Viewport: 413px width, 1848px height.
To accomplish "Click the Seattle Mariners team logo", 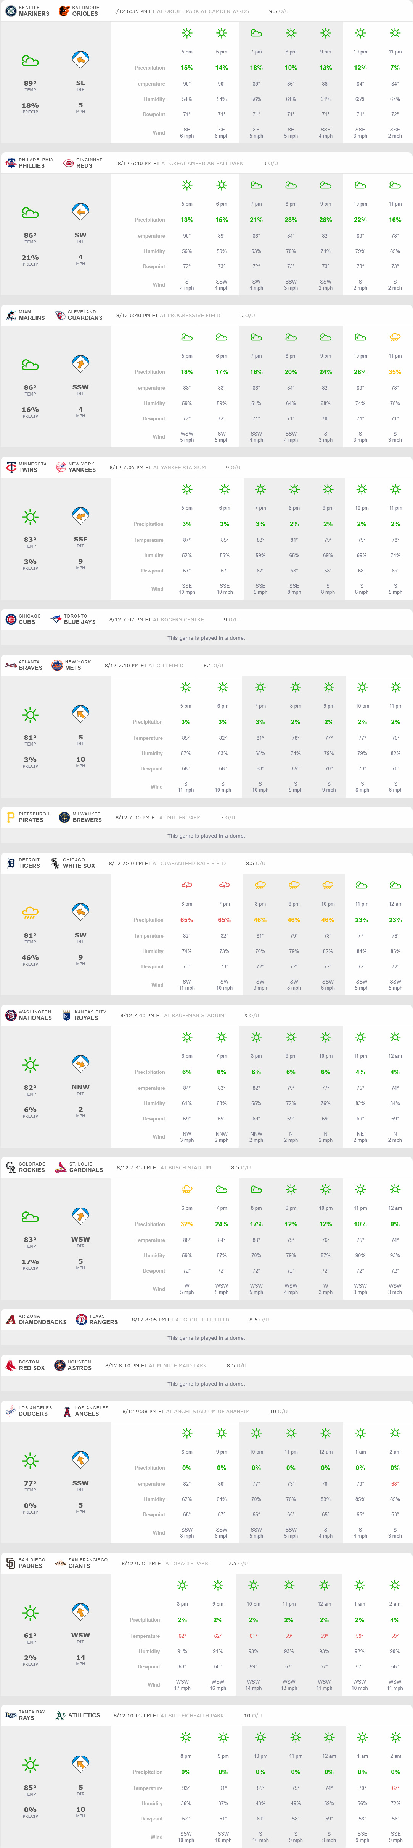I will (x=11, y=11).
